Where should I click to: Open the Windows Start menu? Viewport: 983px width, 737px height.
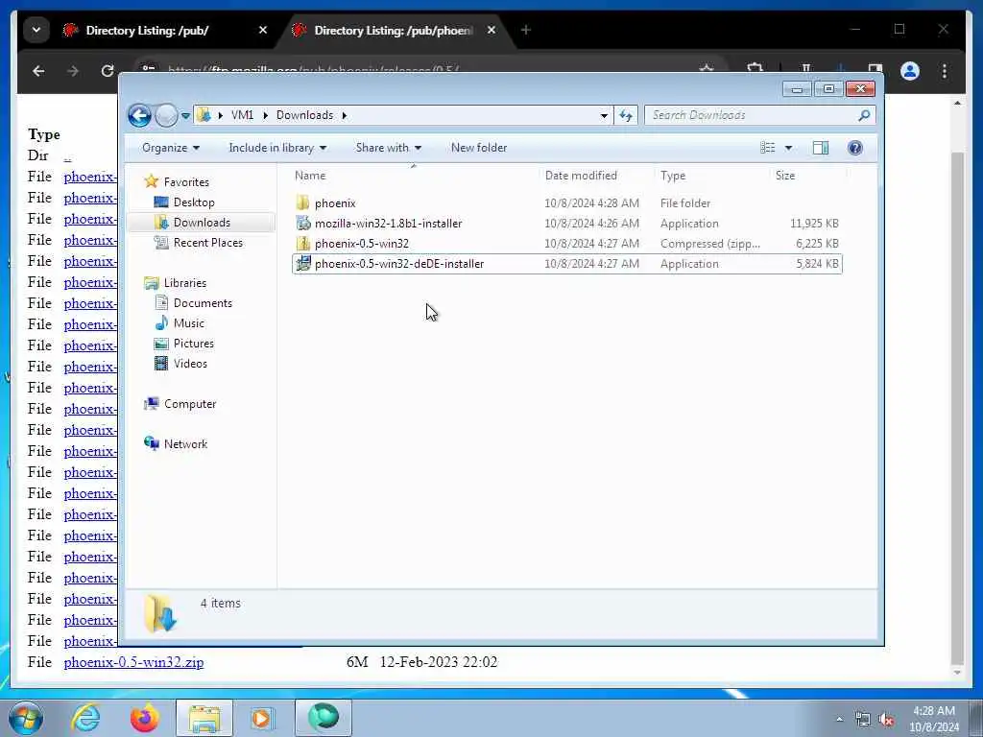26,718
